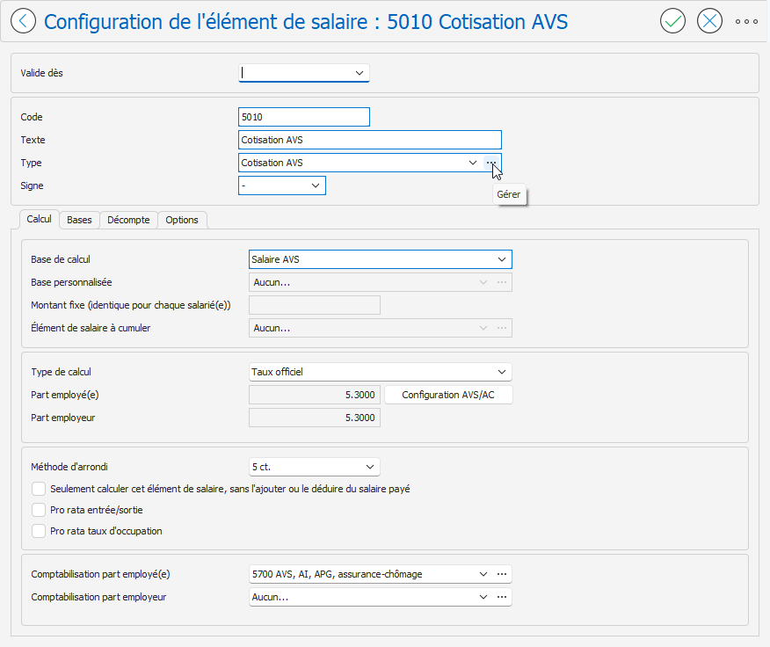The height and width of the screenshot is (647, 770).
Task: Click into the Texte field
Action: coord(370,140)
